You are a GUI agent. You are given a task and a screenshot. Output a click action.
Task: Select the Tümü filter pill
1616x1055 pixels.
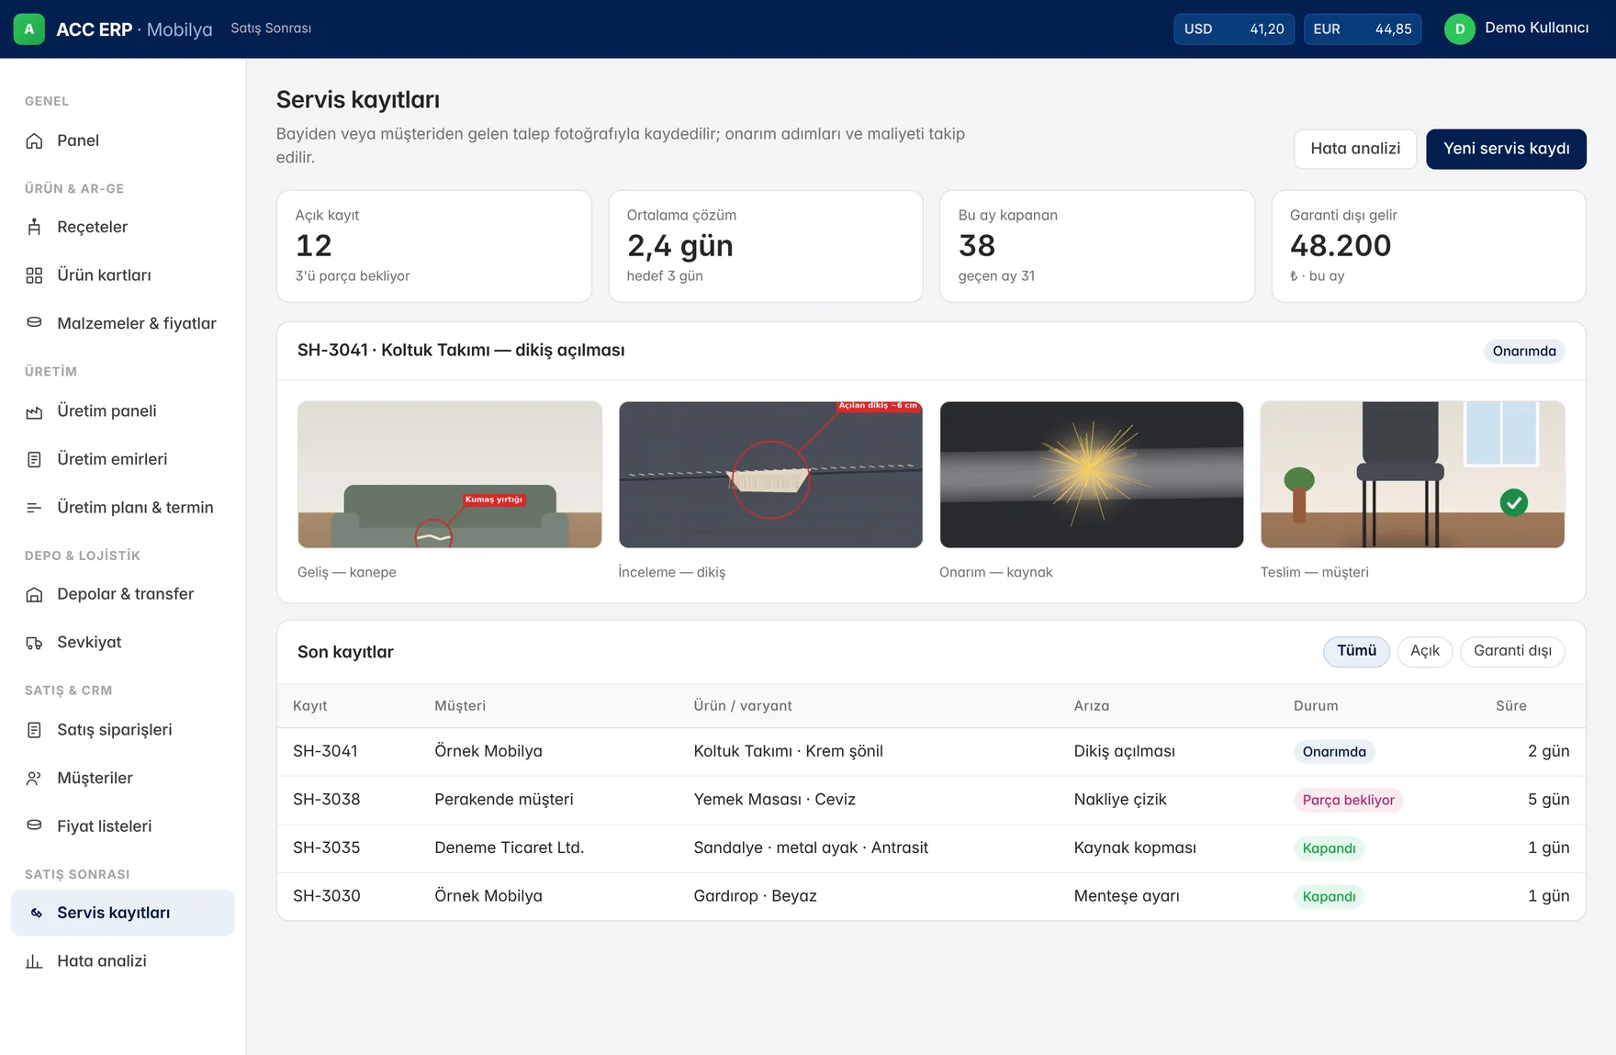(1356, 651)
